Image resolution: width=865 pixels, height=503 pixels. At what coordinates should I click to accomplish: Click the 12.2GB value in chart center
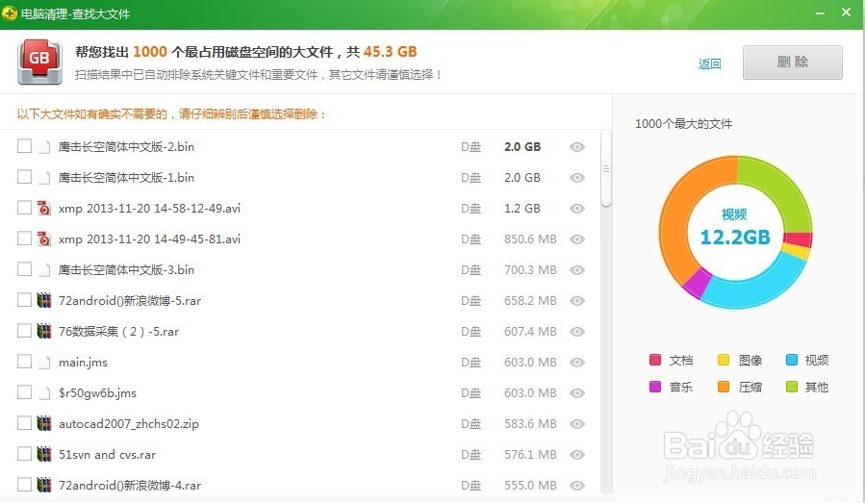(x=735, y=238)
